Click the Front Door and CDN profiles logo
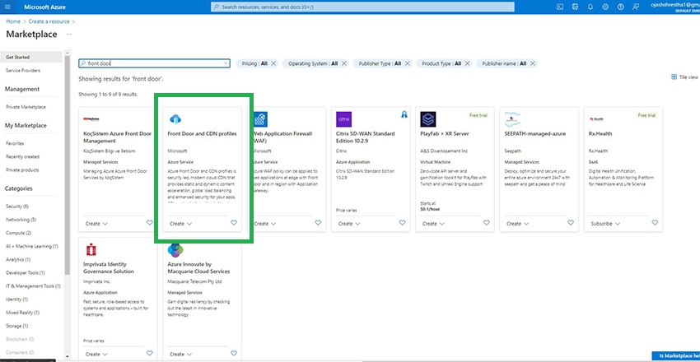Image resolution: width=700 pixels, height=362 pixels. pyautogui.click(x=175, y=119)
